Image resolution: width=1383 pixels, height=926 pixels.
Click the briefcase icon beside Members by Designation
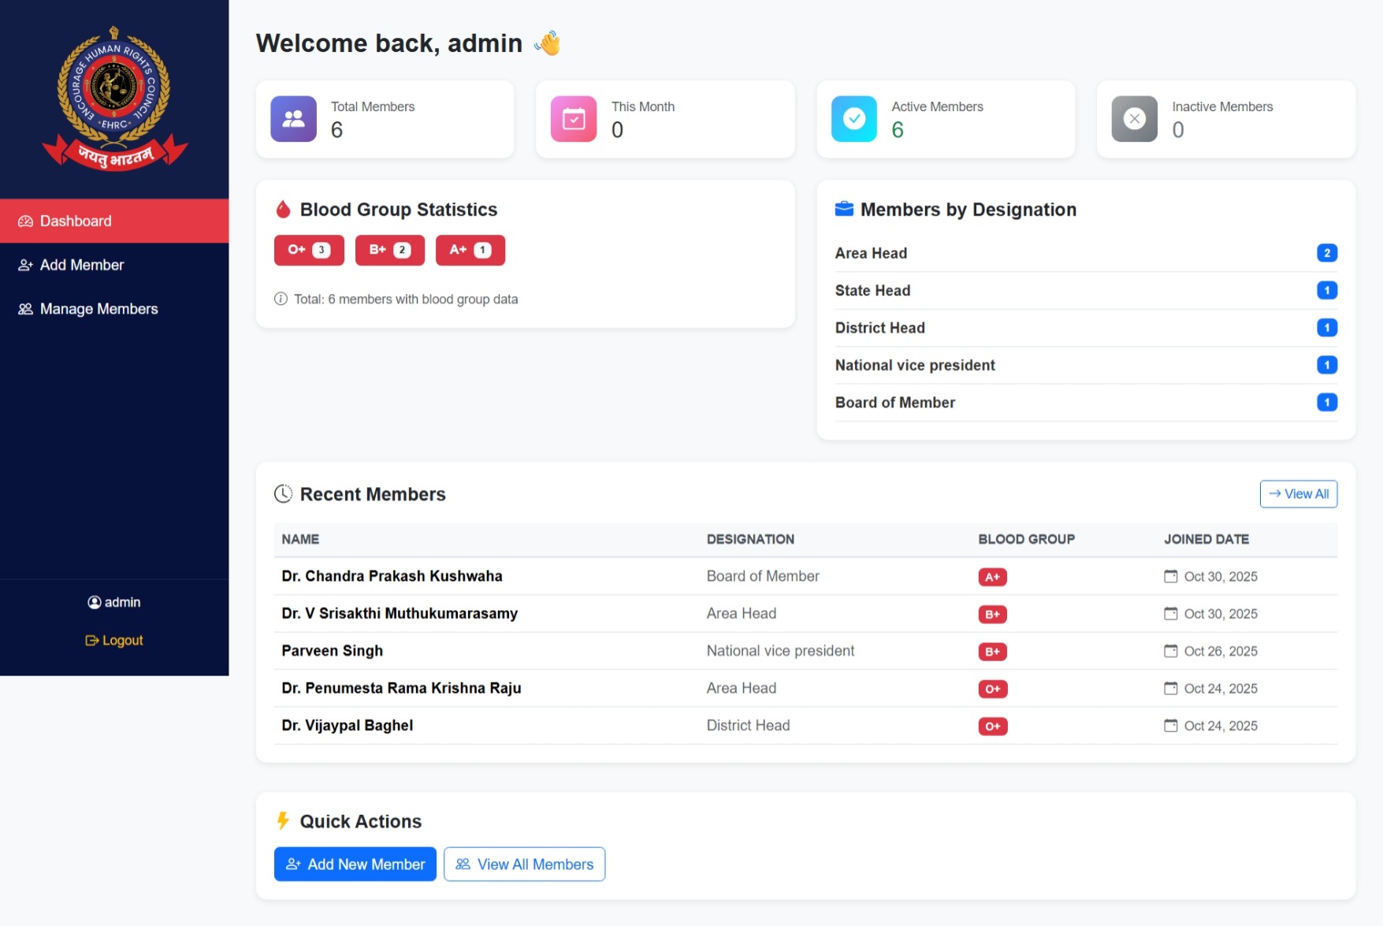coord(844,210)
